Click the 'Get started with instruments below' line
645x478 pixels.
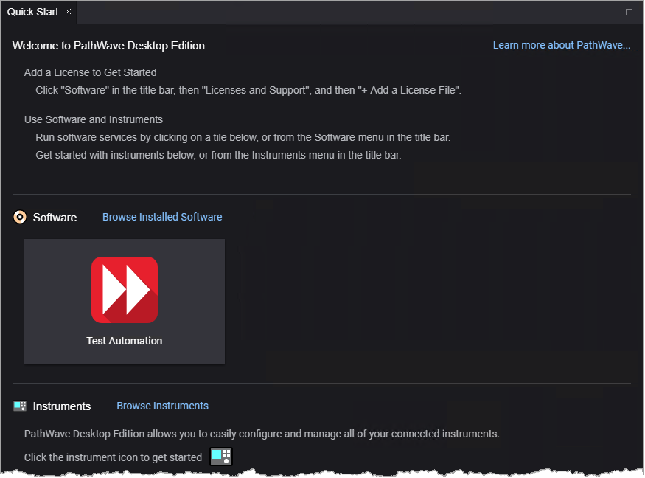218,155
